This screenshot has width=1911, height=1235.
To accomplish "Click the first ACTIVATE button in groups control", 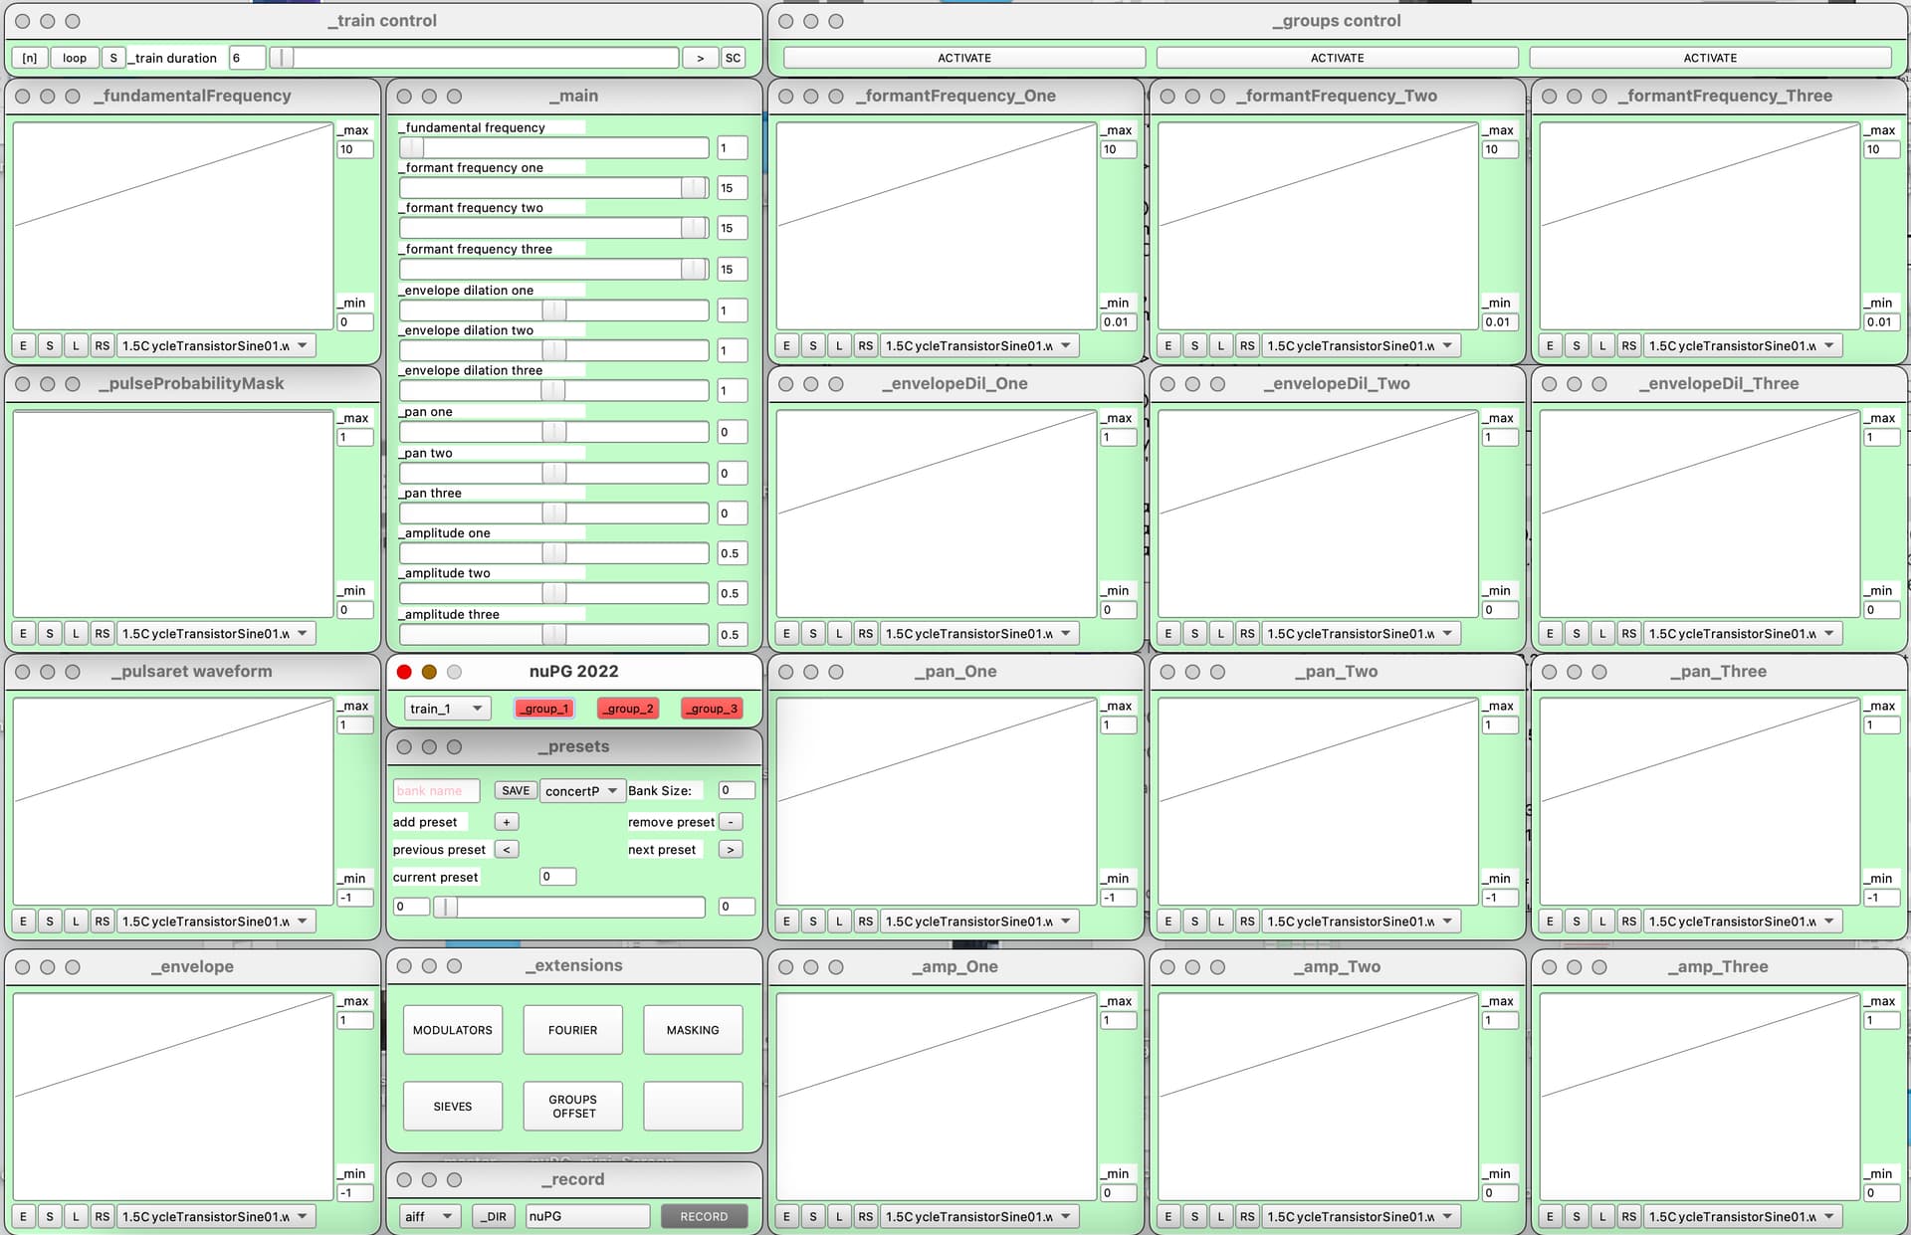I will pos(964,58).
